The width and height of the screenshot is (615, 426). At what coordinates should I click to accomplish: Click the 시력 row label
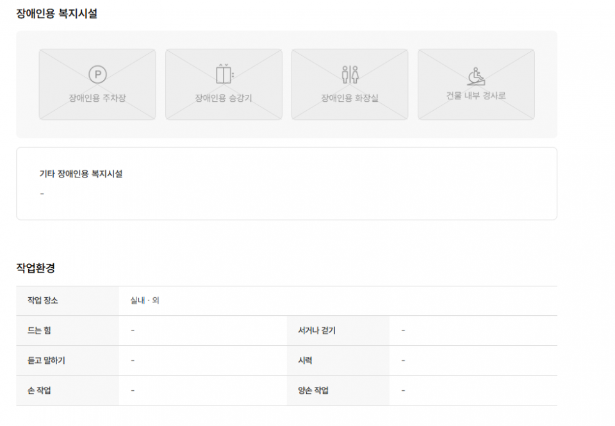(x=305, y=361)
